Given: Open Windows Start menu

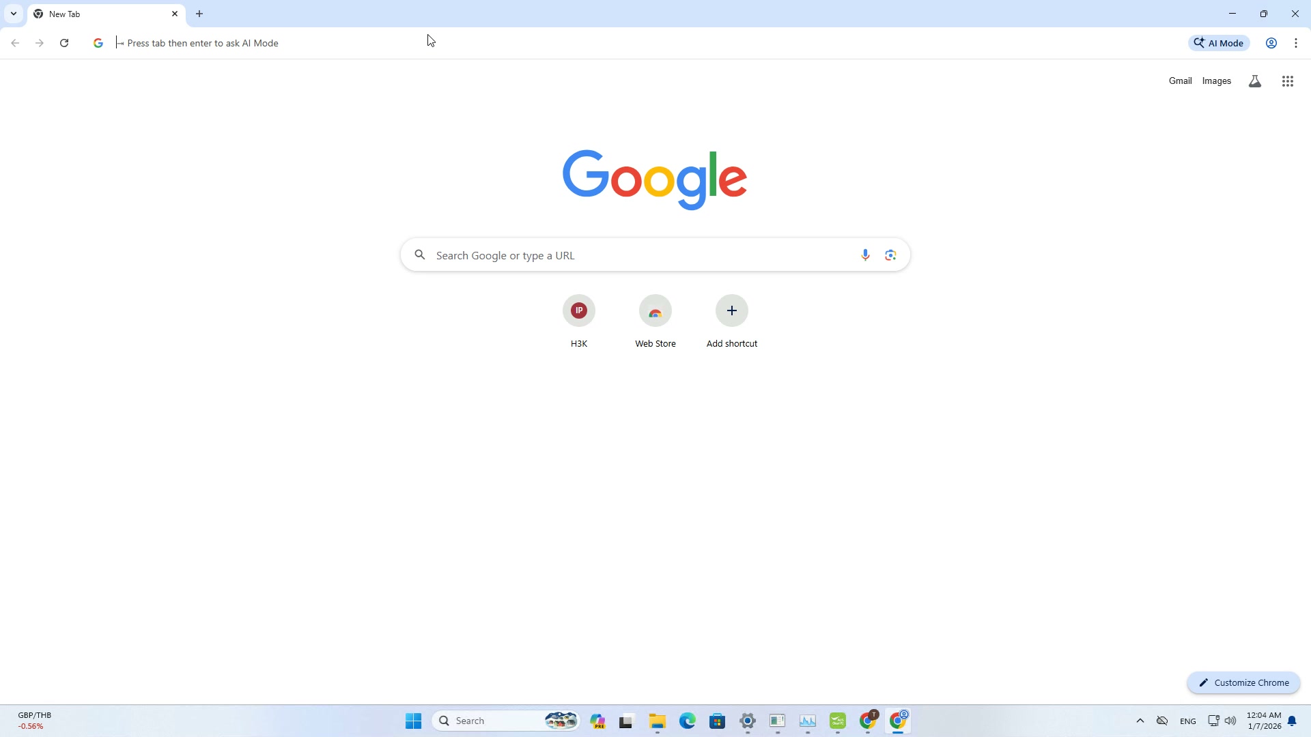Looking at the screenshot, I should [x=413, y=721].
